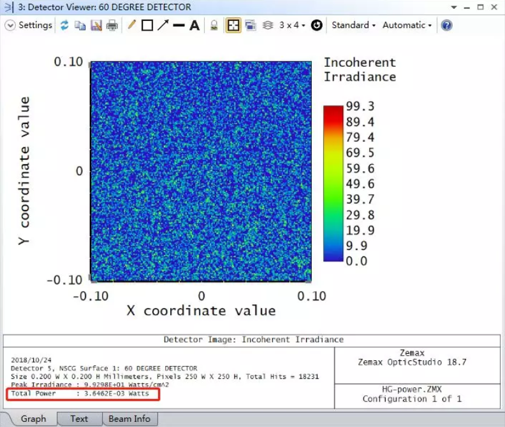Viewport: 505px width, 427px height.
Task: Open the Standard dropdown
Action: (353, 25)
